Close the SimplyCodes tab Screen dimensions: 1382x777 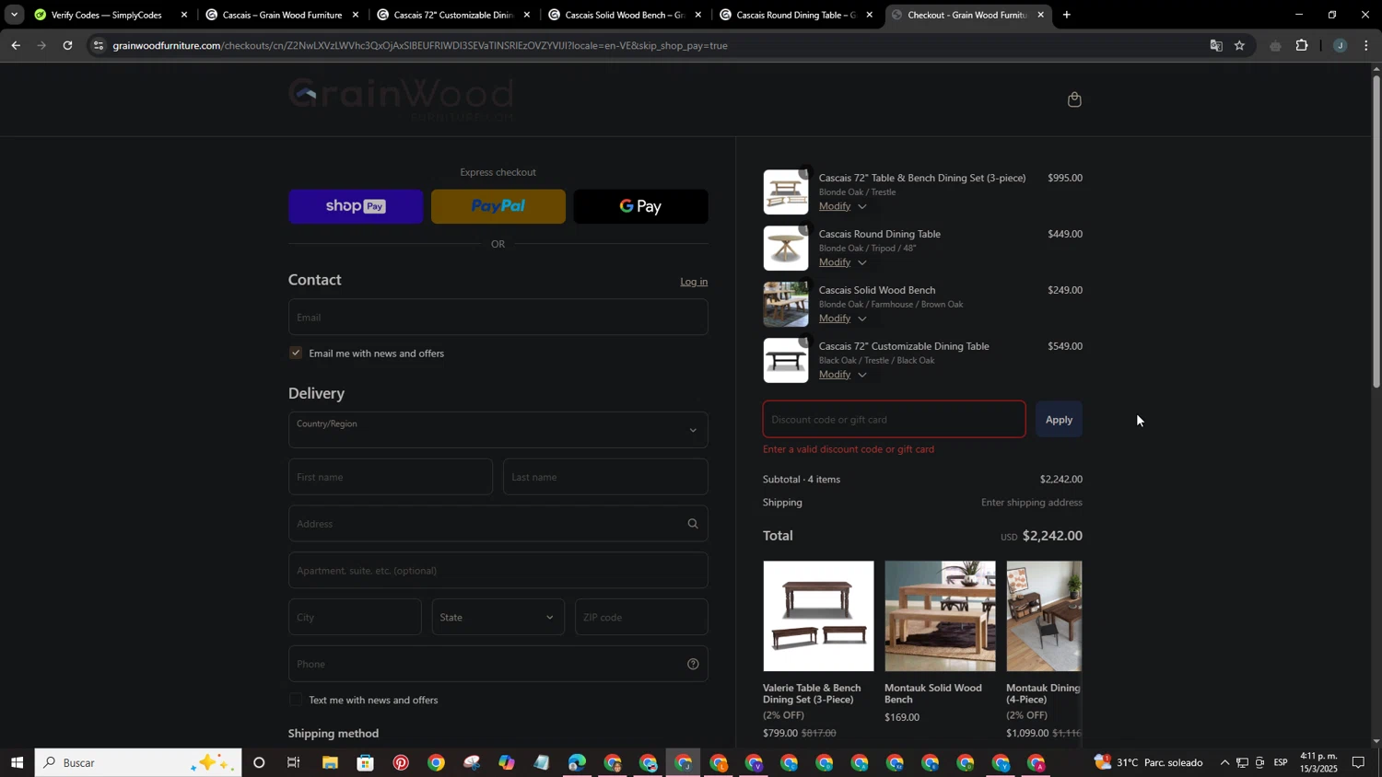[x=184, y=15]
